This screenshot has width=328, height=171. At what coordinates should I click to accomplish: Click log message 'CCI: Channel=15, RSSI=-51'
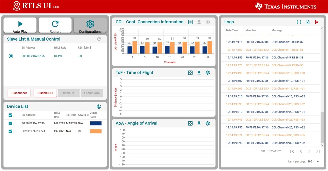(x=288, y=89)
